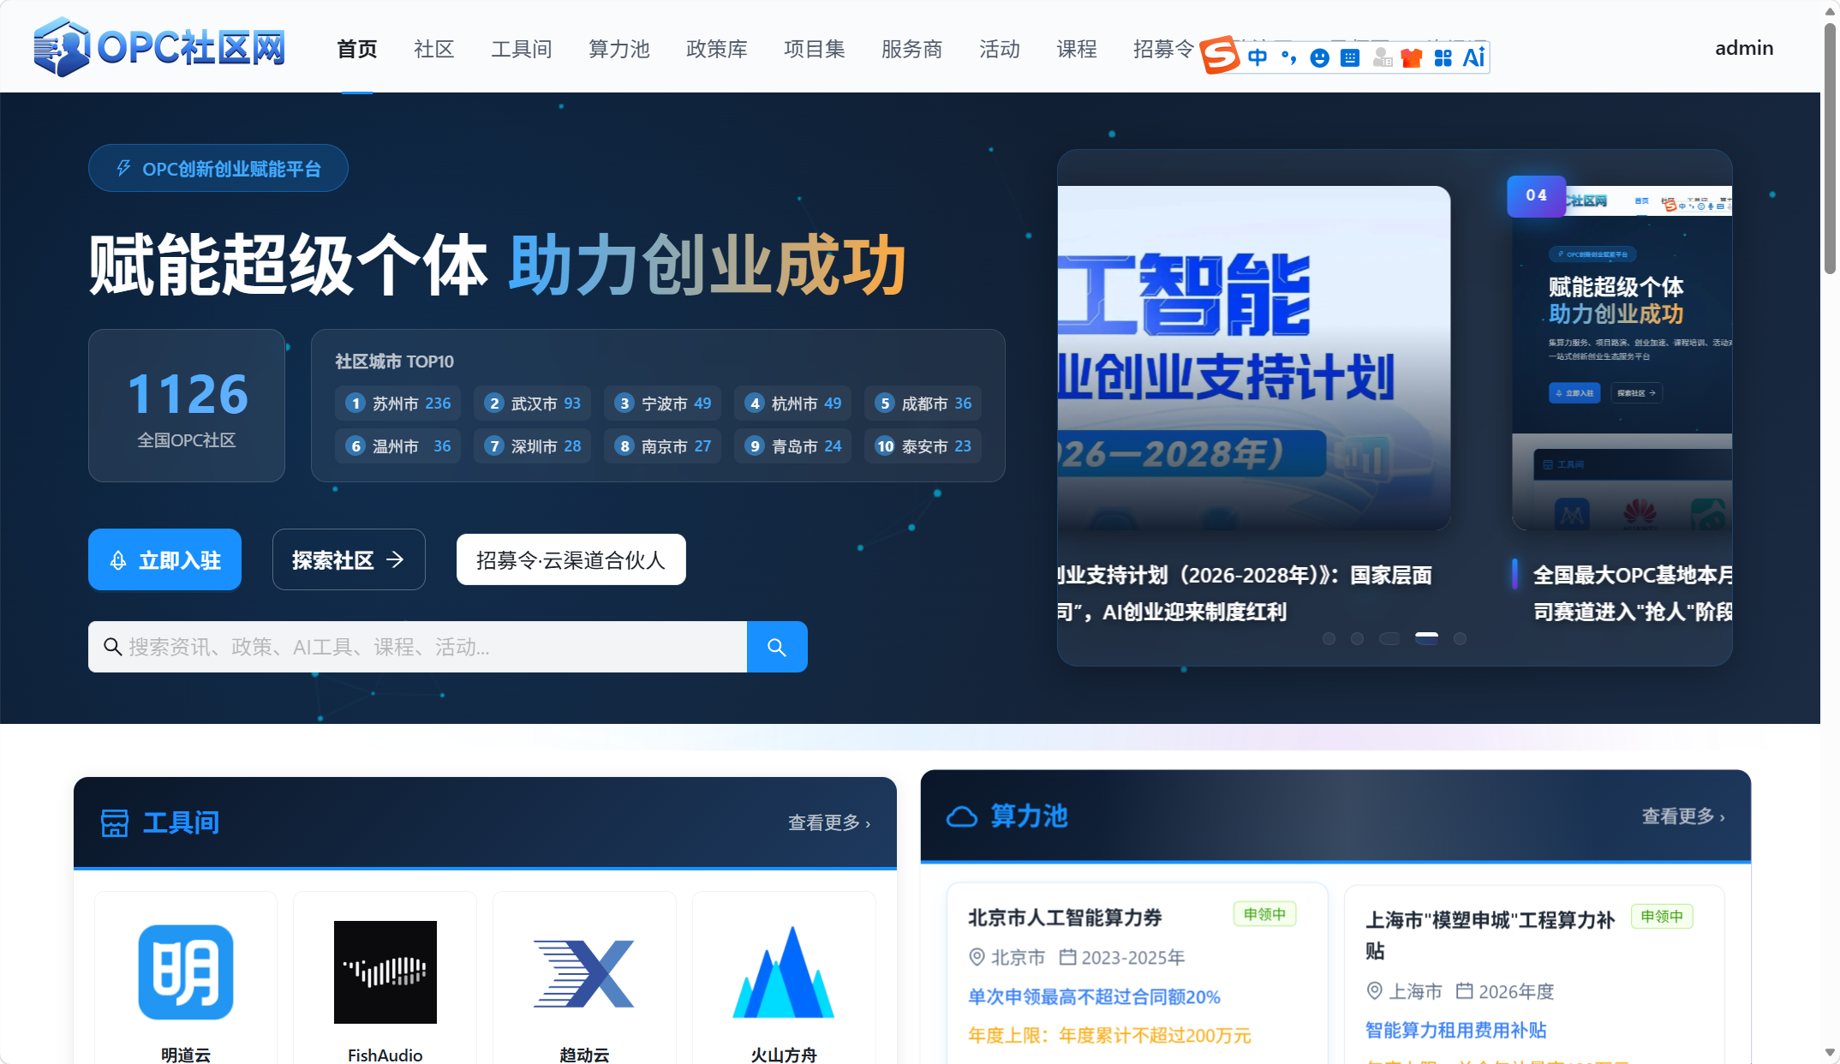This screenshot has height=1064, width=1840.
Task: Open the 明道云 tool icon
Action: [x=186, y=972]
